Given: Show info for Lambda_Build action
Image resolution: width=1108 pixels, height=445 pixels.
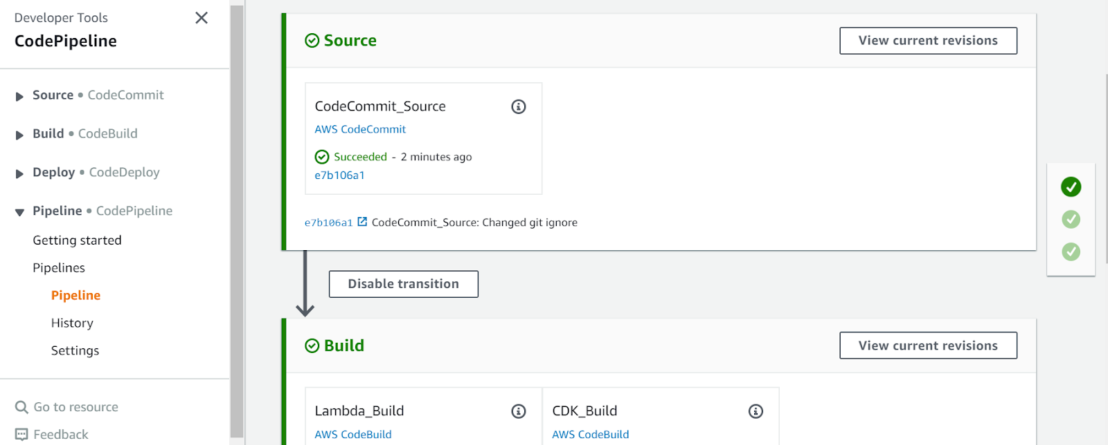Looking at the screenshot, I should tap(518, 411).
